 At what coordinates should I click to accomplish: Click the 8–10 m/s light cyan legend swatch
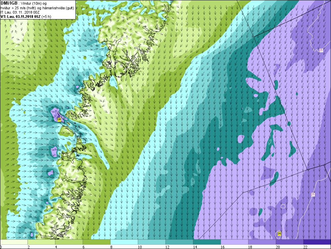tap(124, 242)
